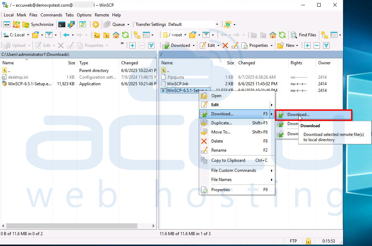Viewport: 372px width, 246px height.
Task: Click the remote panel triangle selection icon
Action: coord(326,45)
